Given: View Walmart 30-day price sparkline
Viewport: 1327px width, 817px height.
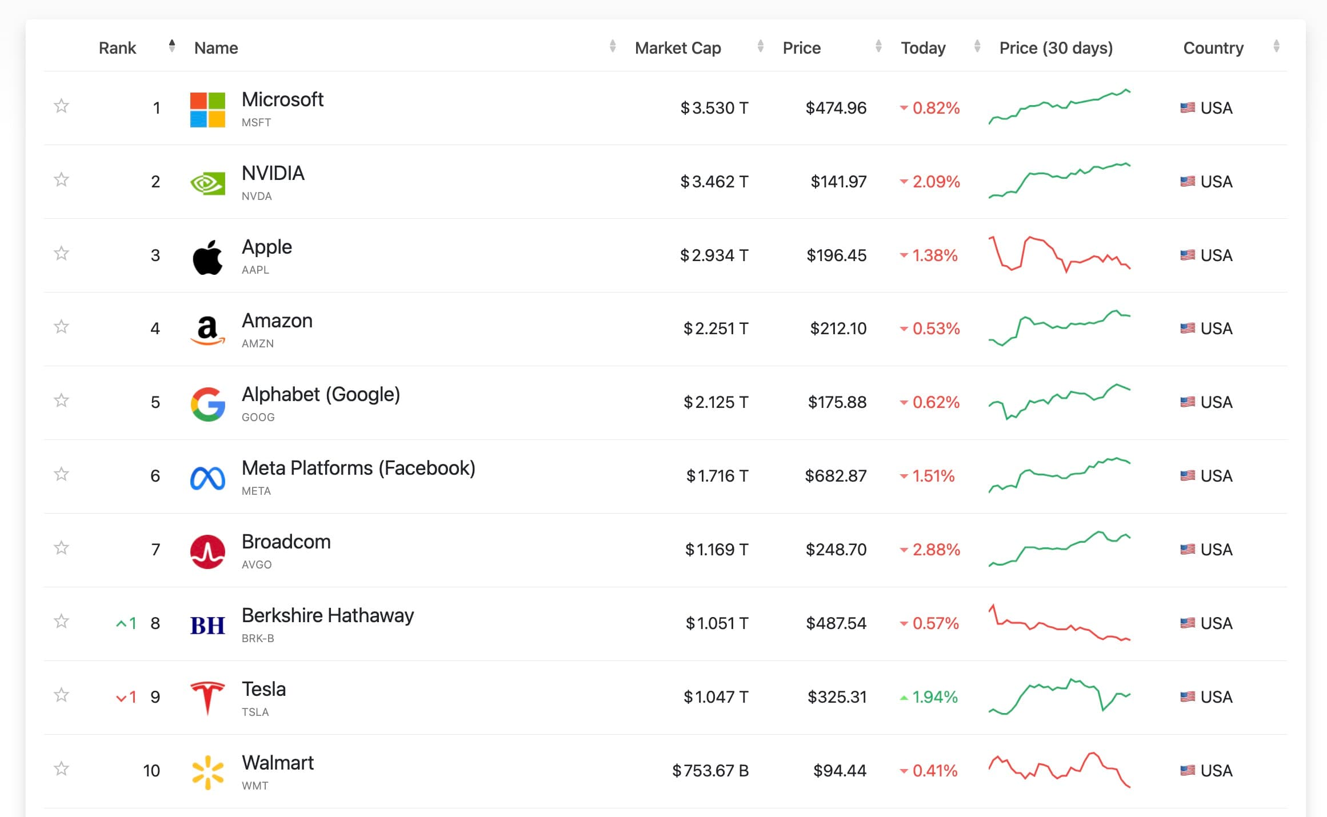Looking at the screenshot, I should (1060, 770).
